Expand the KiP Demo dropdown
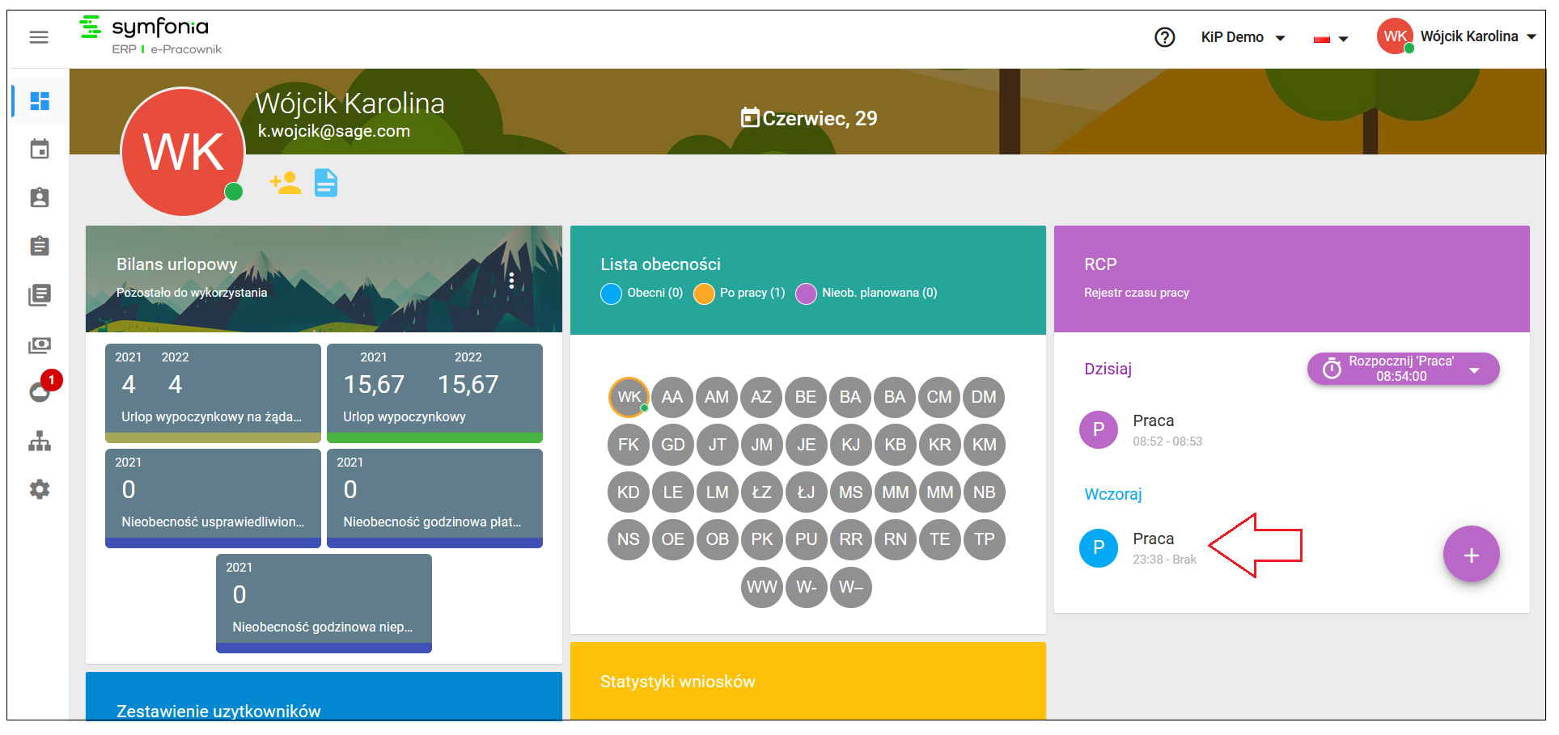1559x735 pixels. (x=1243, y=37)
